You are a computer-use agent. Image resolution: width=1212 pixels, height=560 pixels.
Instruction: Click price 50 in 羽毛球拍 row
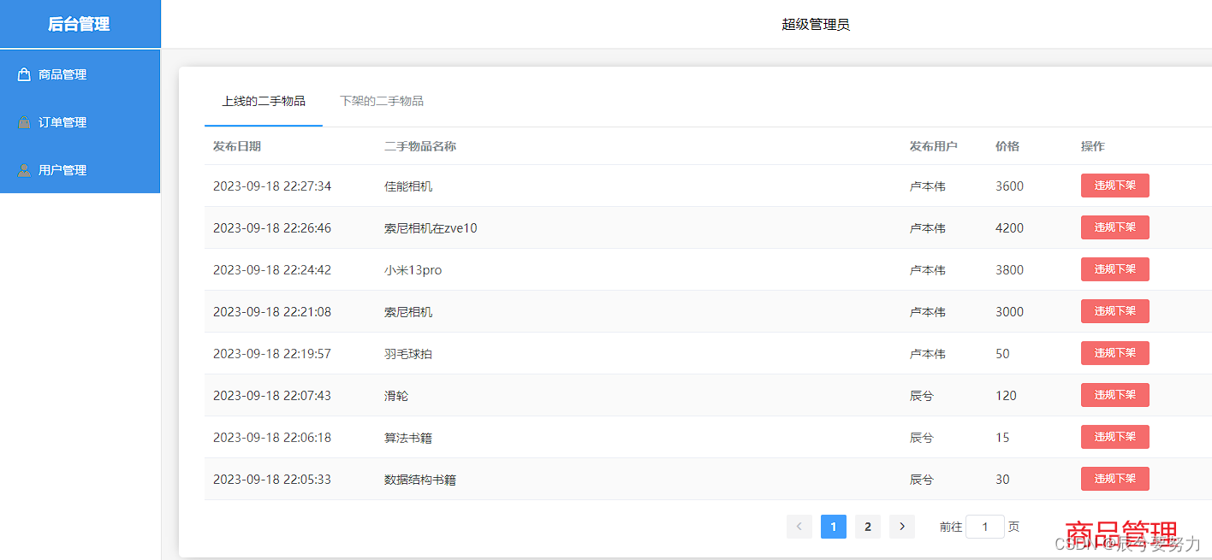pyautogui.click(x=1002, y=353)
